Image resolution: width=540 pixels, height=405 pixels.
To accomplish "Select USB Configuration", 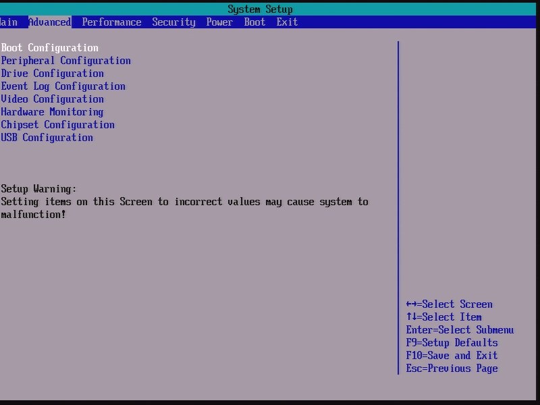I will [x=47, y=137].
